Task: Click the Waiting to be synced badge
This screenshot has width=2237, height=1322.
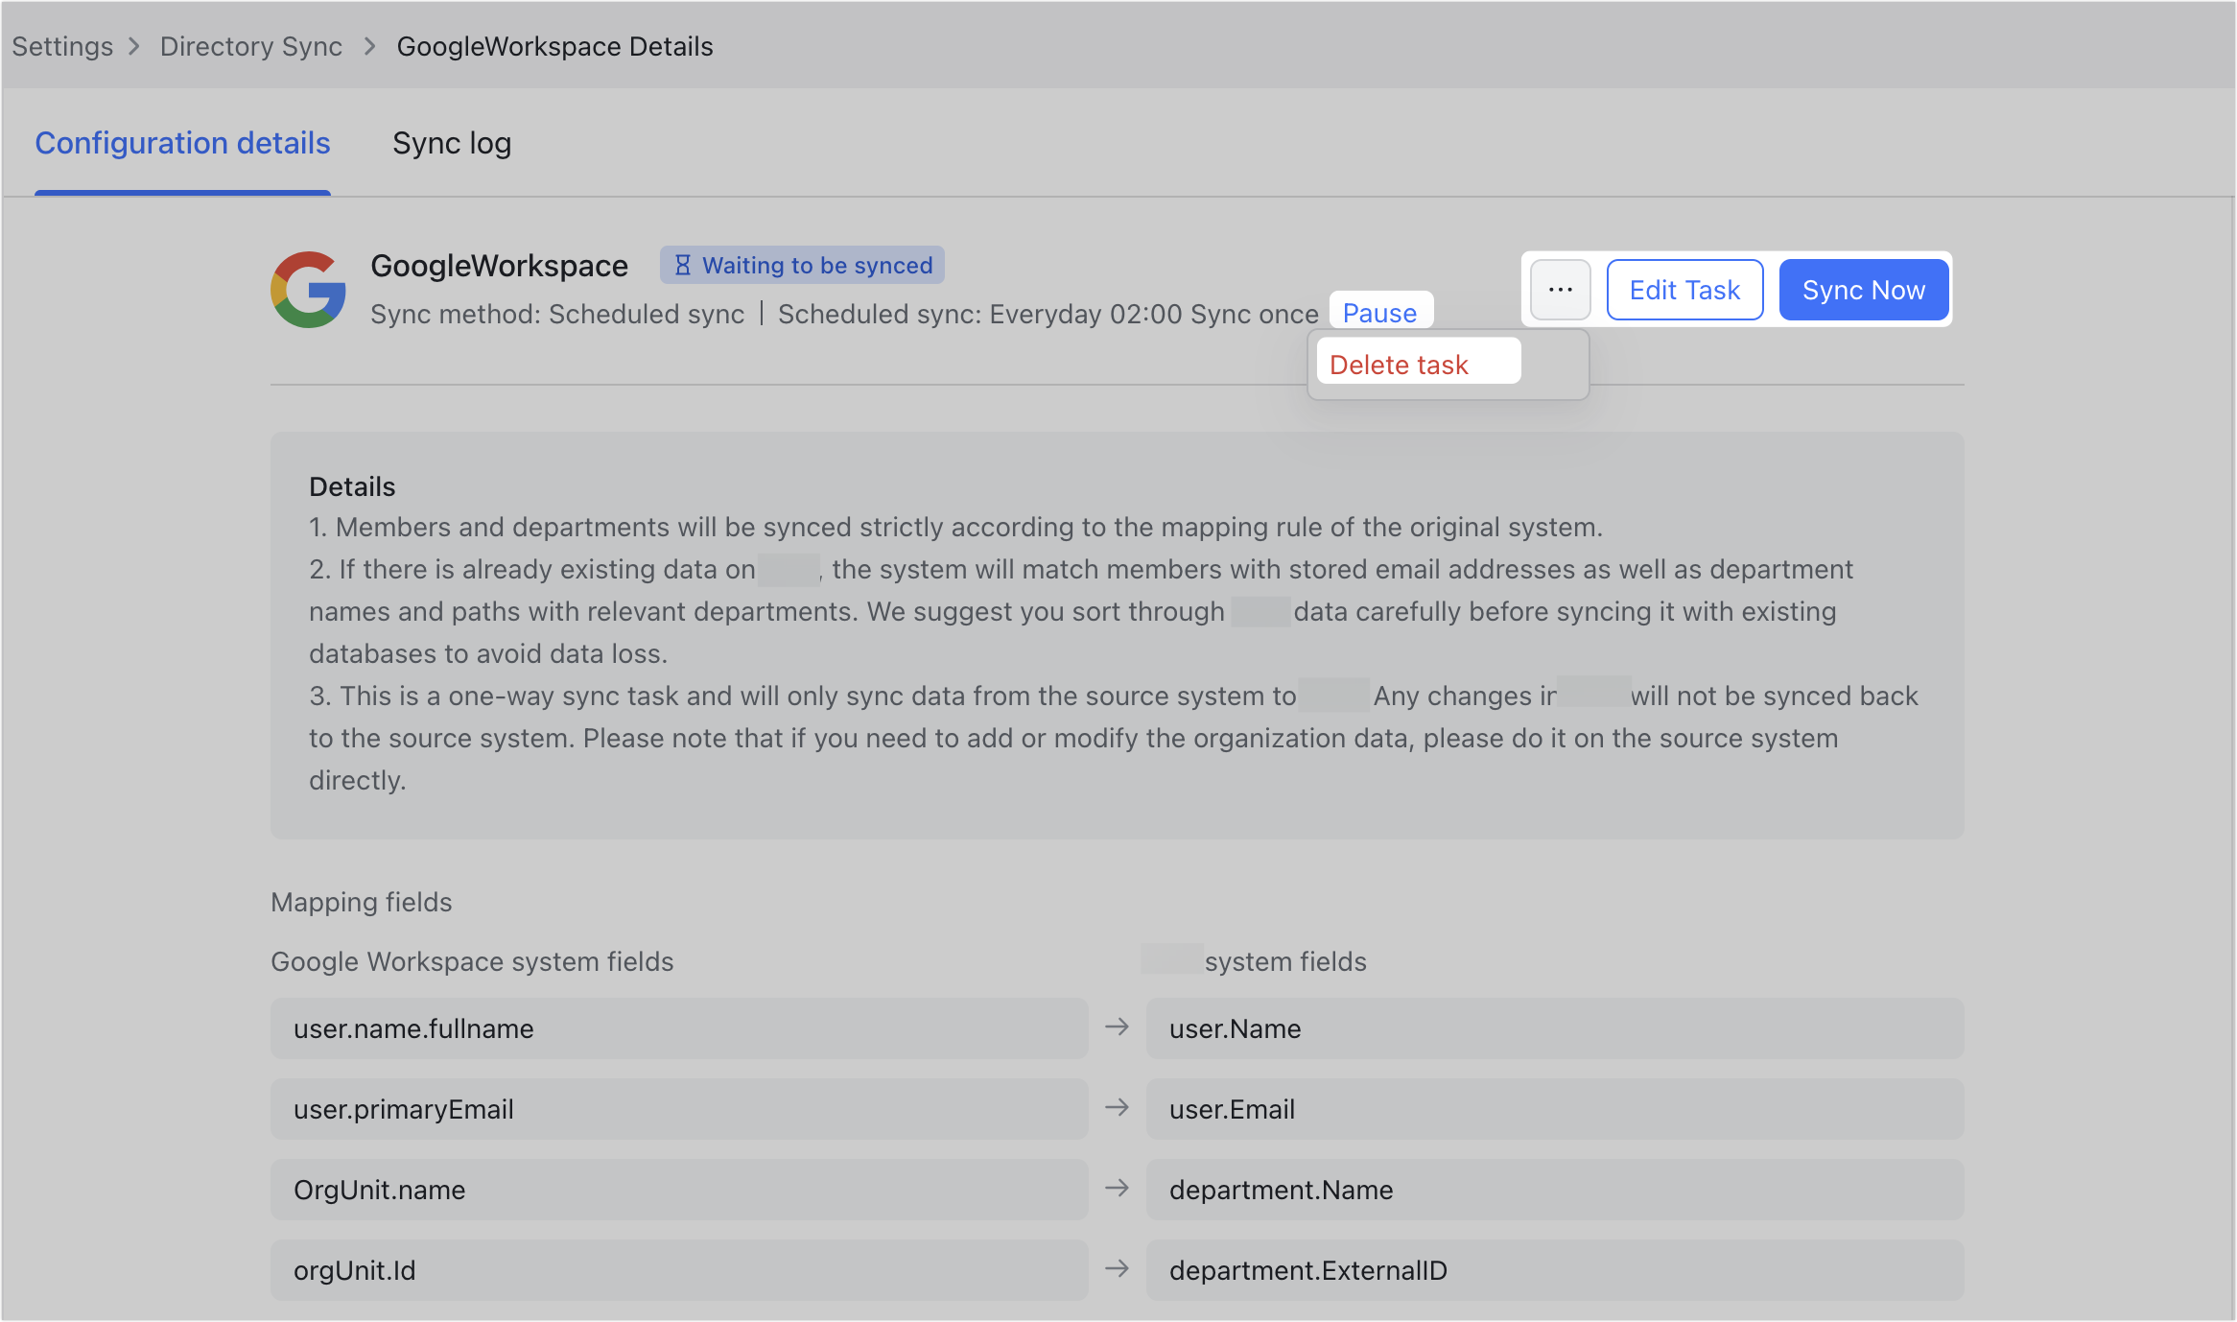Action: coord(803,266)
